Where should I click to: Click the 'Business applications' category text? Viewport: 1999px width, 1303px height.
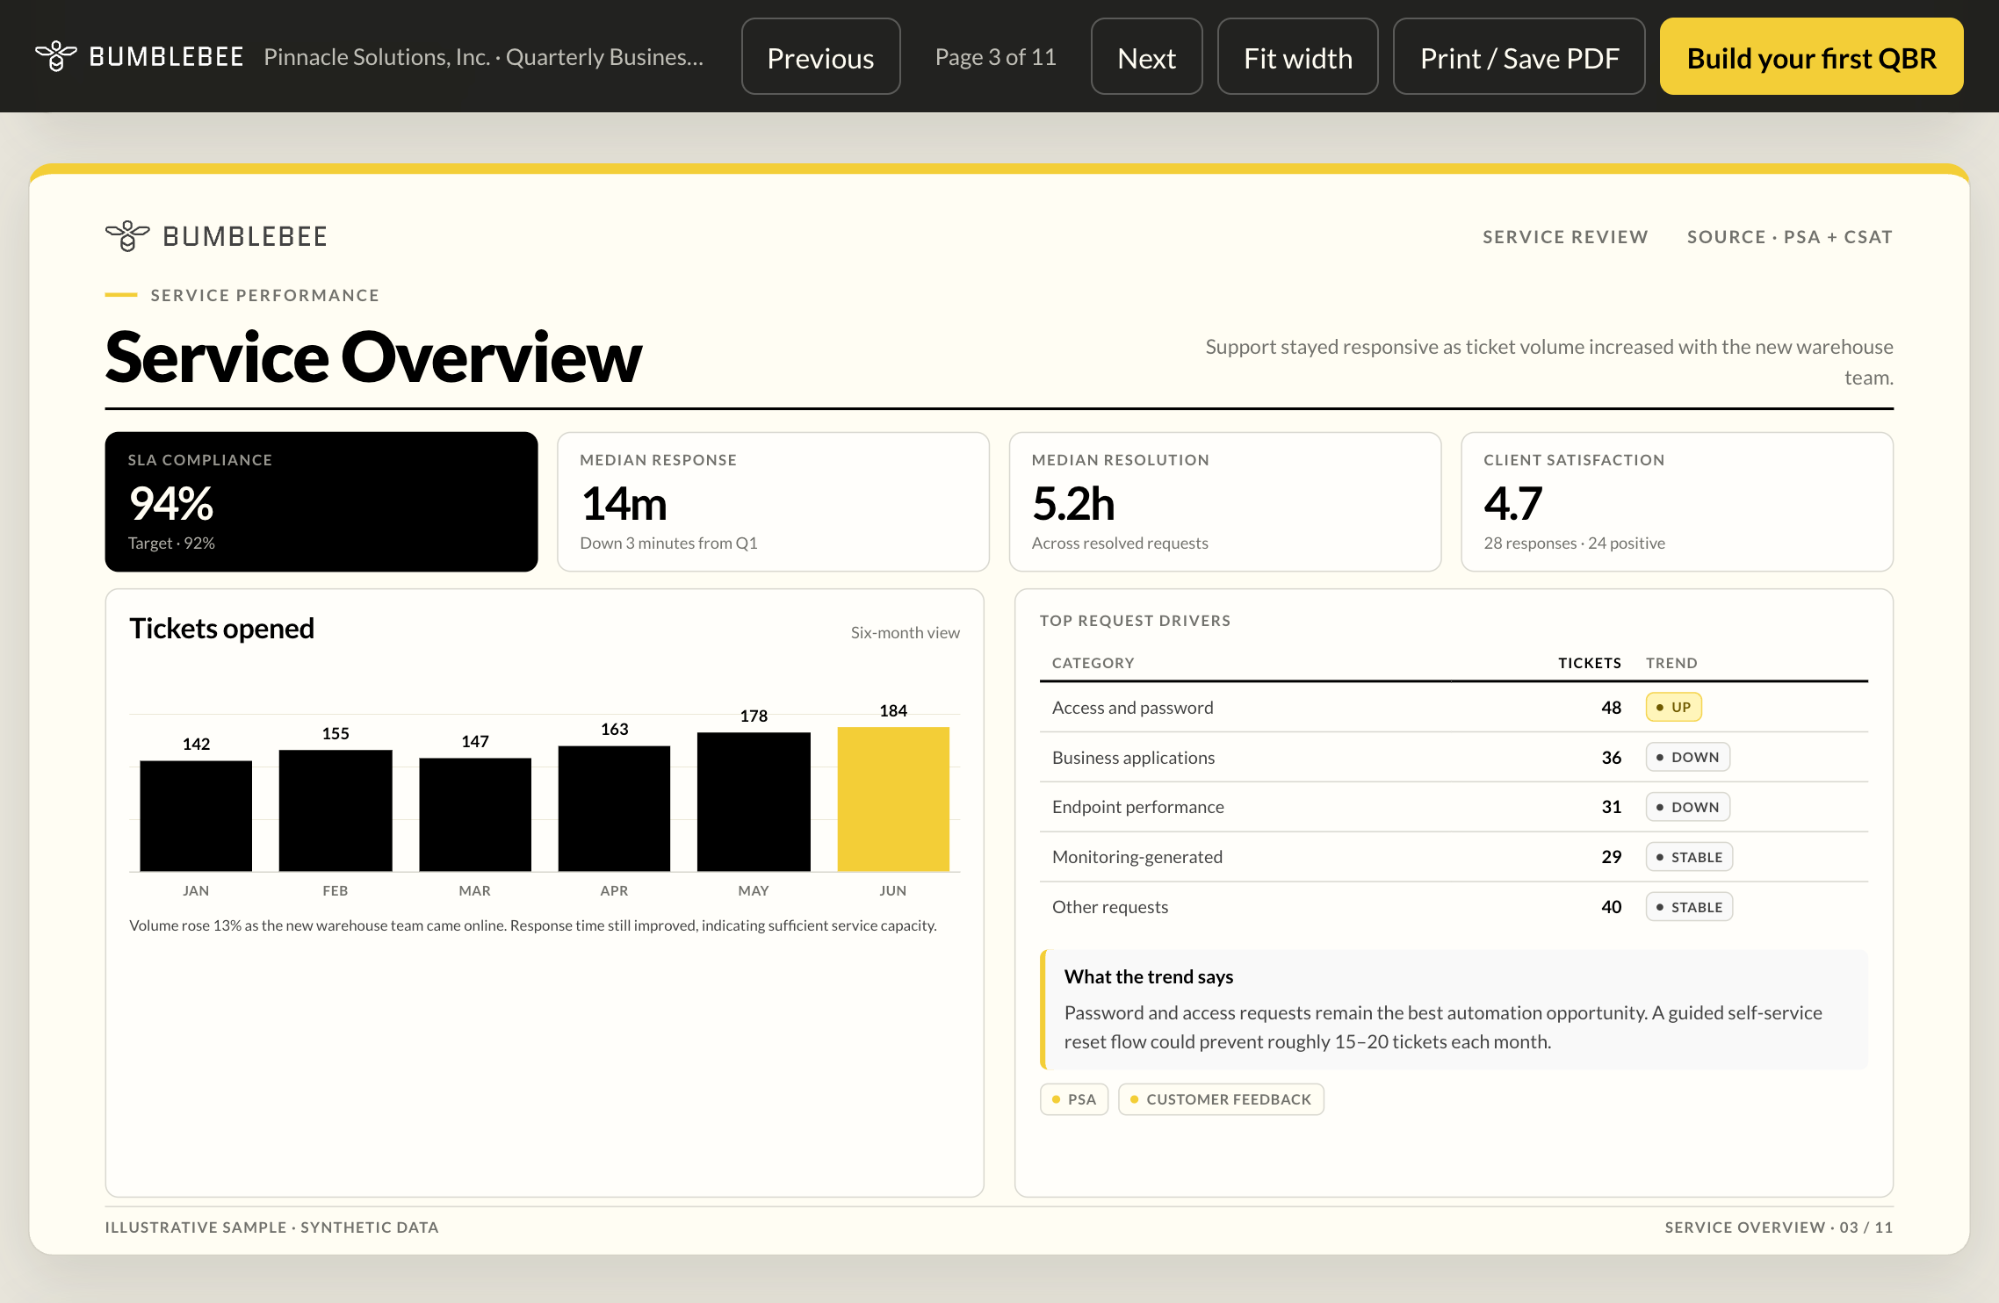(x=1133, y=758)
